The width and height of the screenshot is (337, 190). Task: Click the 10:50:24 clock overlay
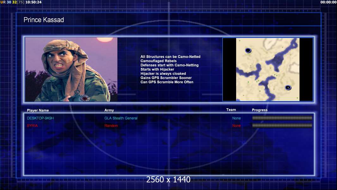(34, 2)
